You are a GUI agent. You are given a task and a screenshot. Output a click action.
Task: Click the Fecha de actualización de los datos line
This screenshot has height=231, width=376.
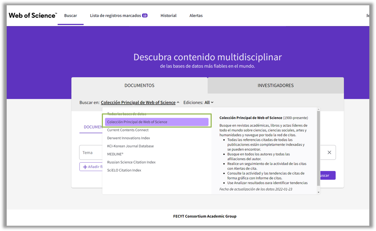tap(256, 189)
